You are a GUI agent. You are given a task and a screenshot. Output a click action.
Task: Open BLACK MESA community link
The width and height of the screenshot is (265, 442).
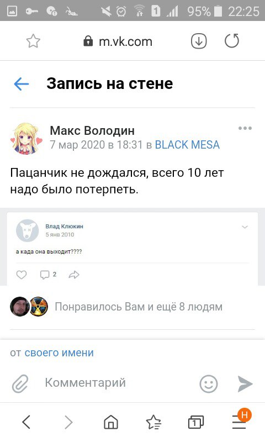pyautogui.click(x=187, y=145)
